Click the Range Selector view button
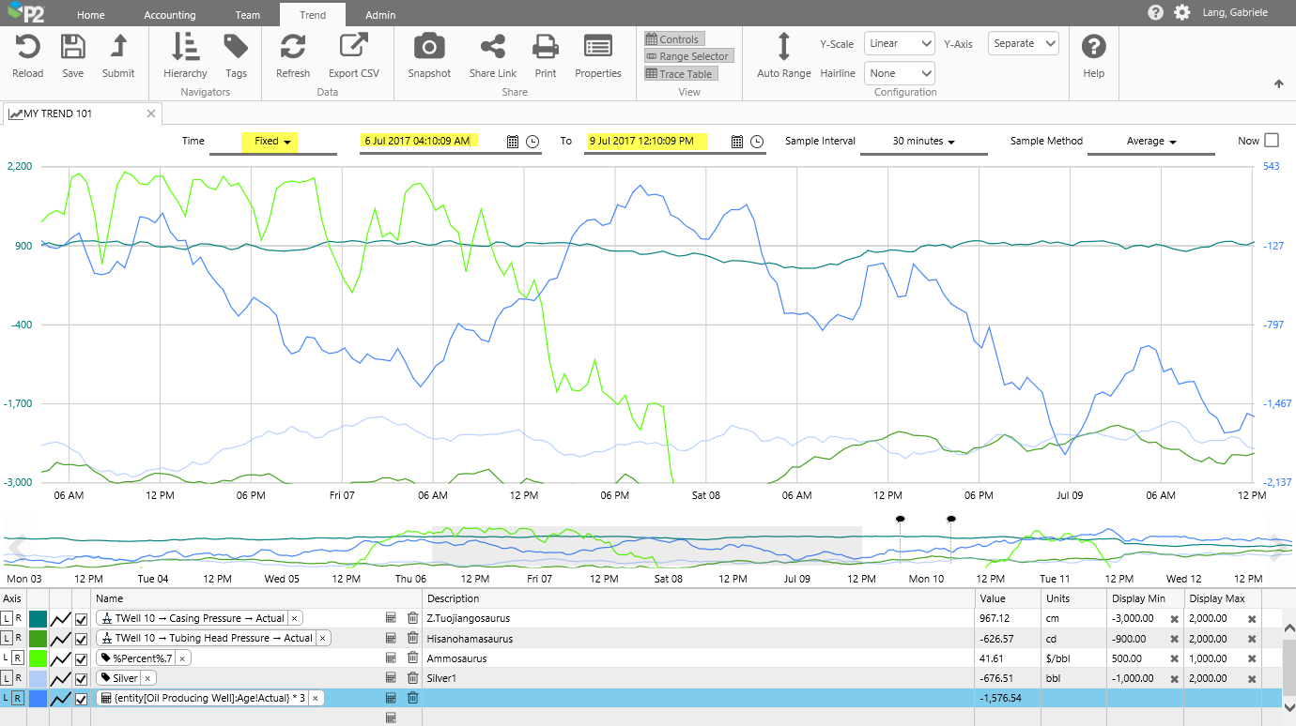The width and height of the screenshot is (1296, 726). [687, 56]
